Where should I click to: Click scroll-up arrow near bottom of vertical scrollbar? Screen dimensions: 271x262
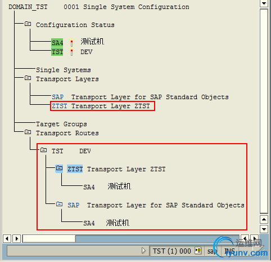[264, 219]
